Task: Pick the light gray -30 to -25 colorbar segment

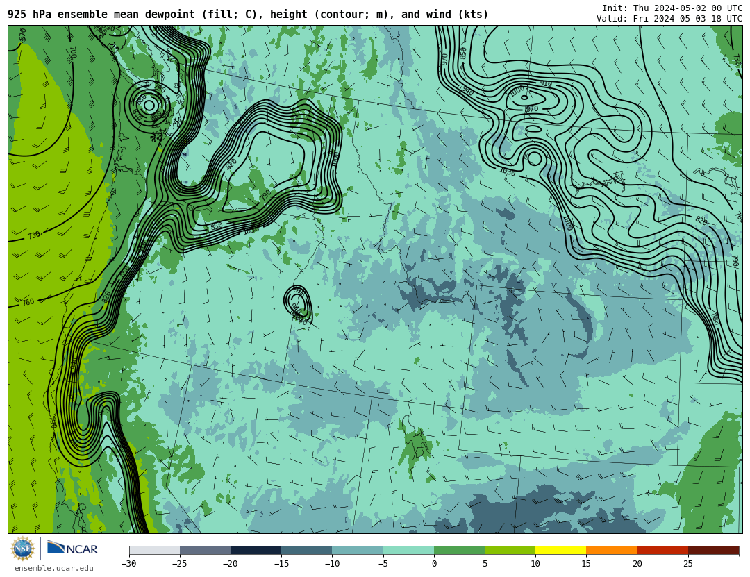Action: (154, 551)
